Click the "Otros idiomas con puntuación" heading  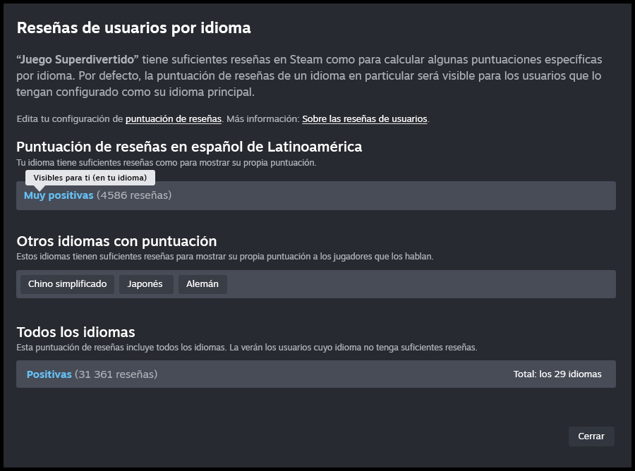[116, 241]
